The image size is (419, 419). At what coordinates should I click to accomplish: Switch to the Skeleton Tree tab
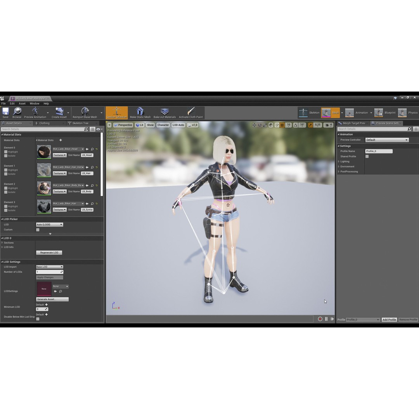click(x=80, y=123)
